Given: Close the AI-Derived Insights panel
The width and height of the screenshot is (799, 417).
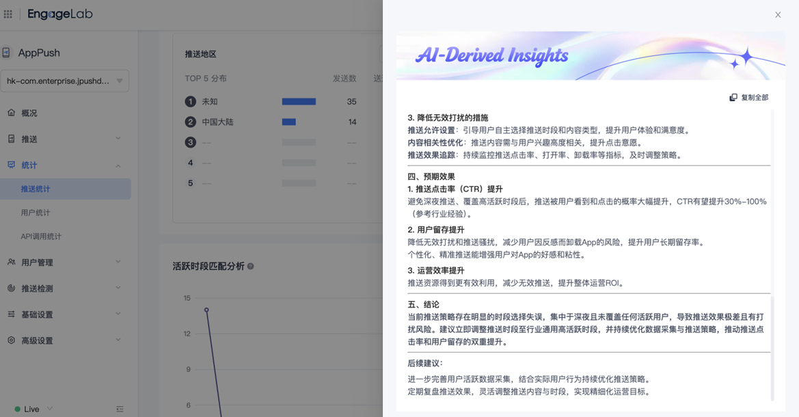Looking at the screenshot, I should (x=778, y=14).
